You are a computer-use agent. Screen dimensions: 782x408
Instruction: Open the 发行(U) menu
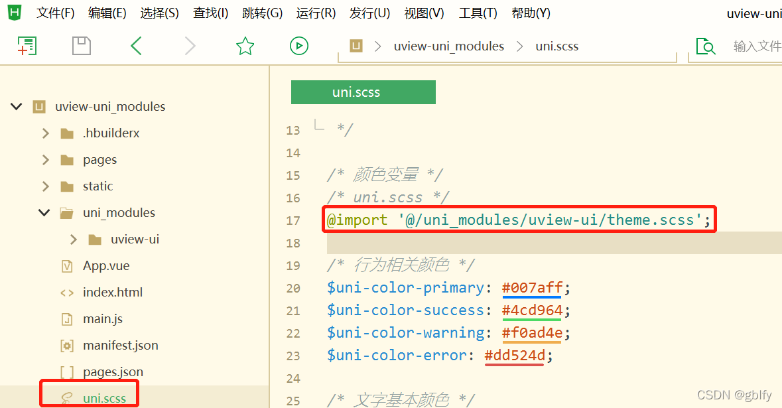(x=370, y=13)
